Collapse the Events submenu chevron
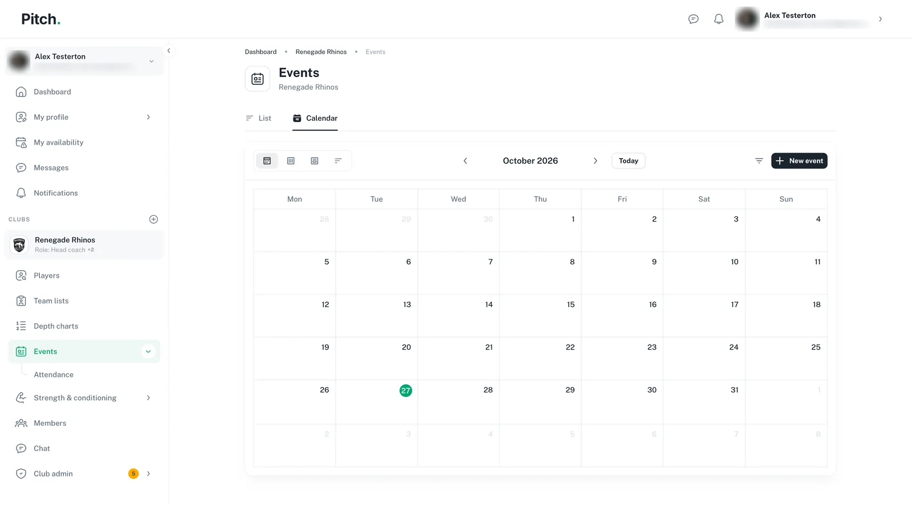The height and width of the screenshot is (505, 912). click(x=148, y=352)
